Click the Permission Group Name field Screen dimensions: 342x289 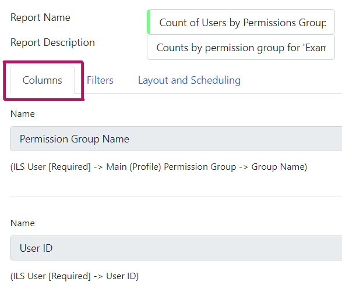176,138
